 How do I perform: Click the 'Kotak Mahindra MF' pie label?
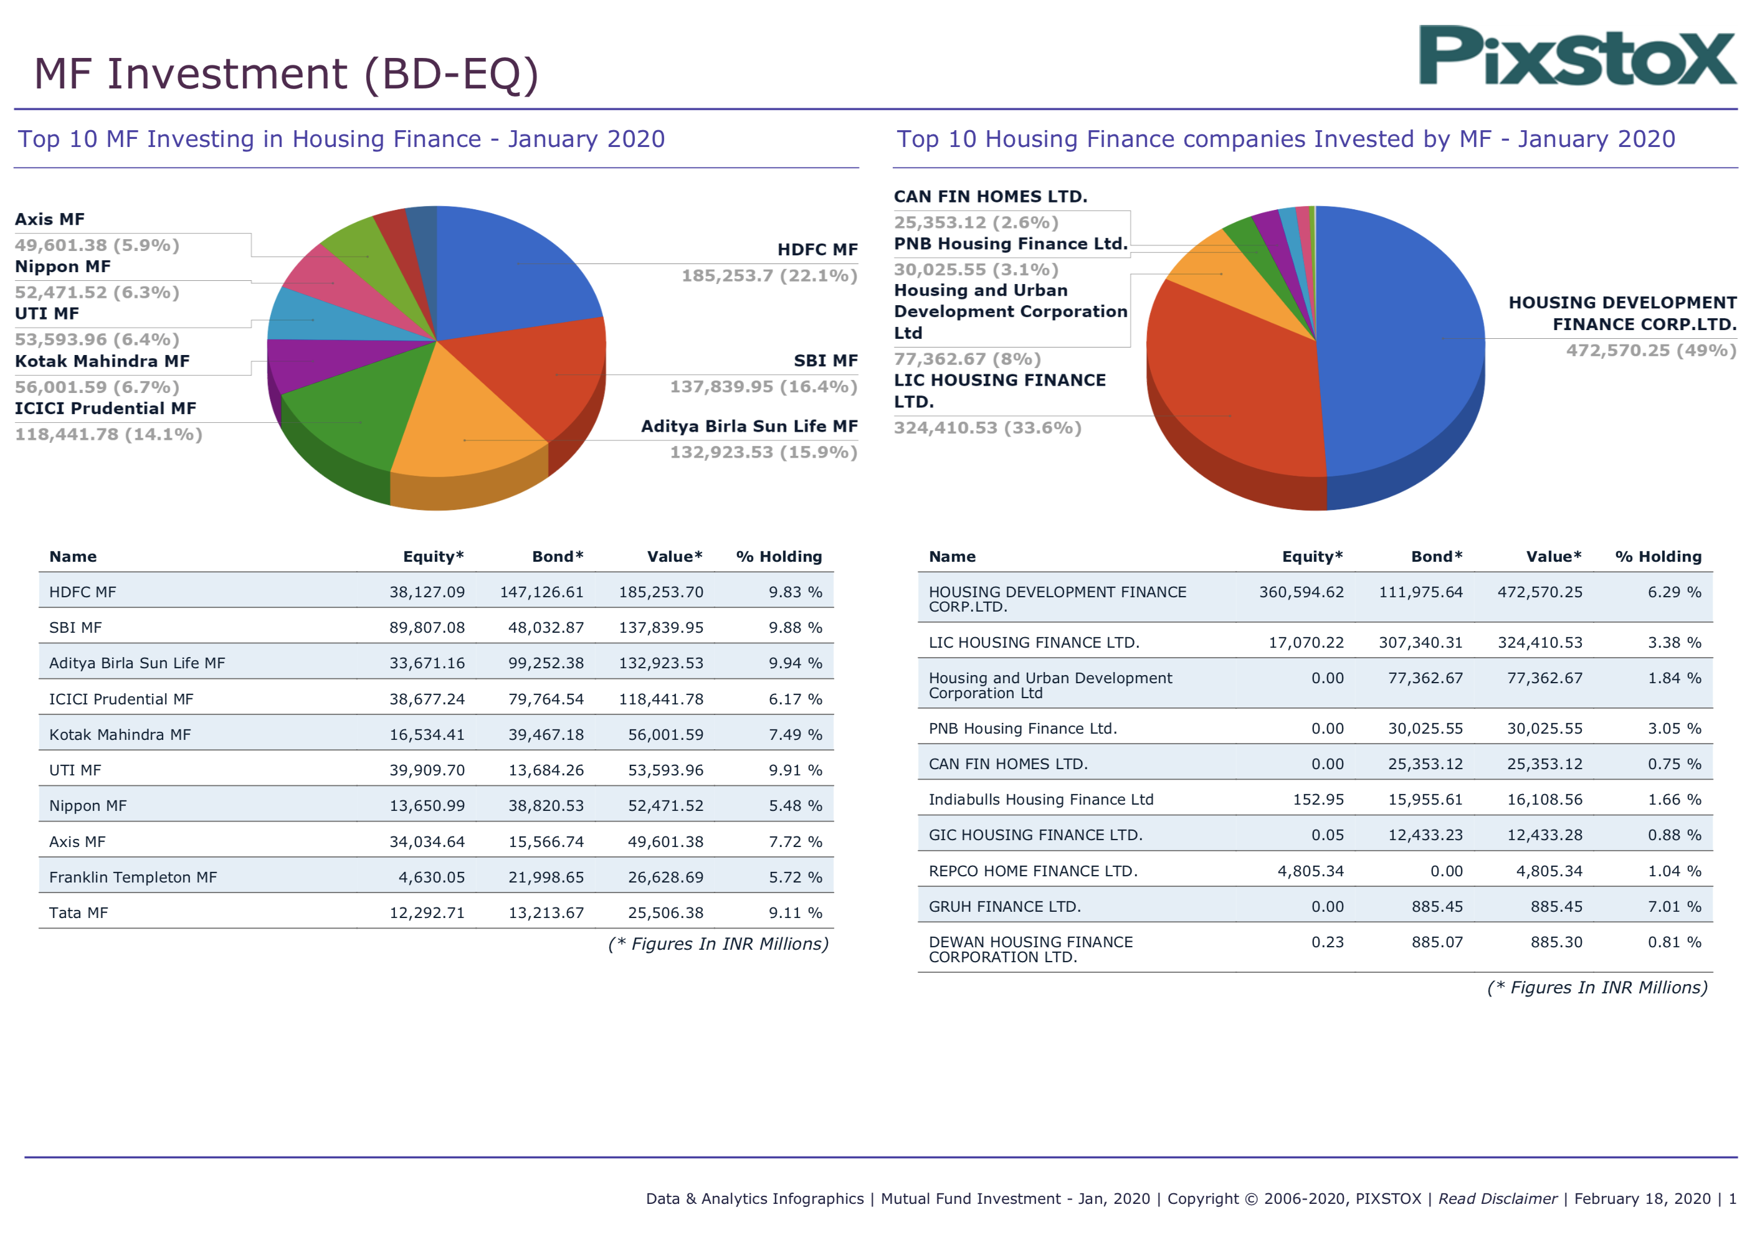coord(102,361)
